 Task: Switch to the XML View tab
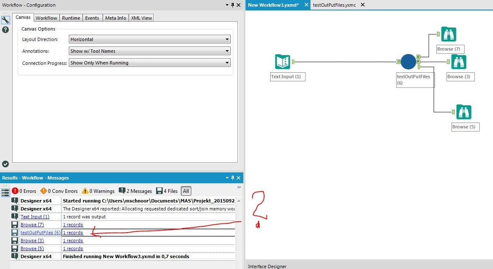point(141,18)
